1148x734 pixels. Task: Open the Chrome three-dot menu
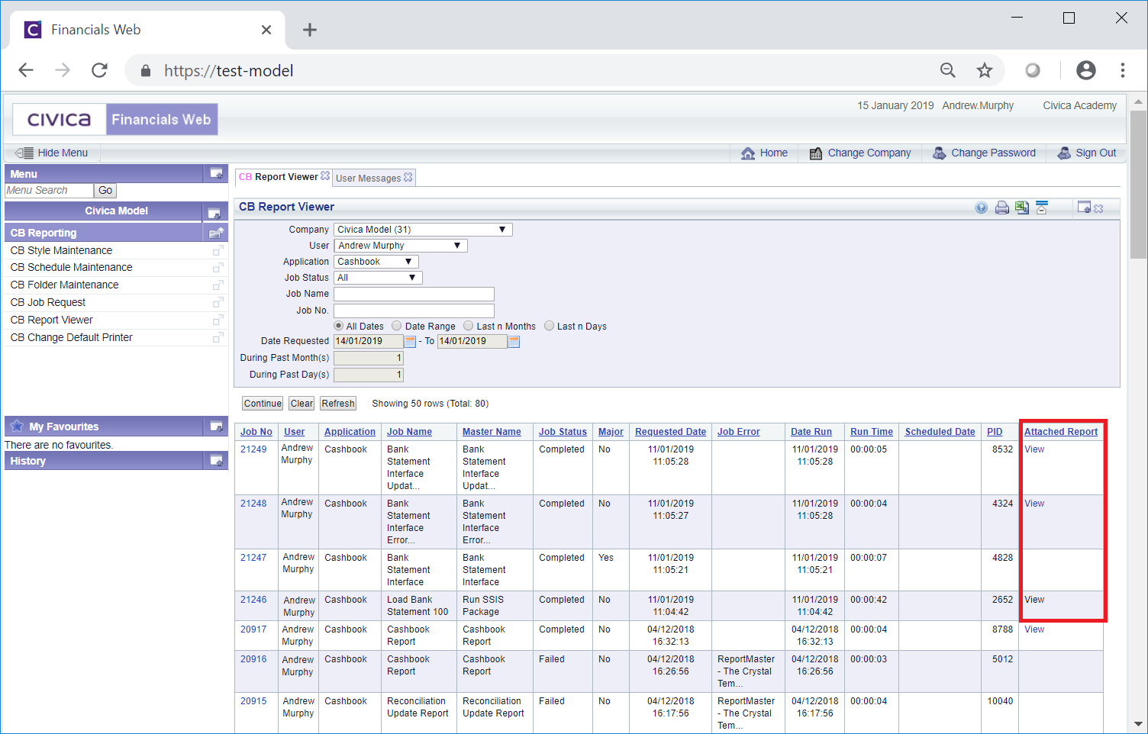(x=1122, y=70)
